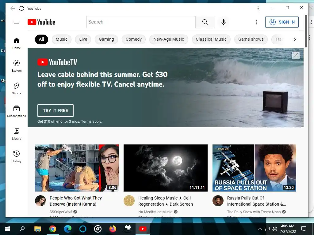Open Explore in sidebar
The width and height of the screenshot is (314, 235).
point(17,66)
